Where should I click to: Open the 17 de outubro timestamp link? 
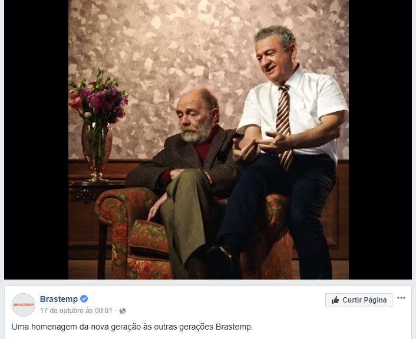click(76, 311)
